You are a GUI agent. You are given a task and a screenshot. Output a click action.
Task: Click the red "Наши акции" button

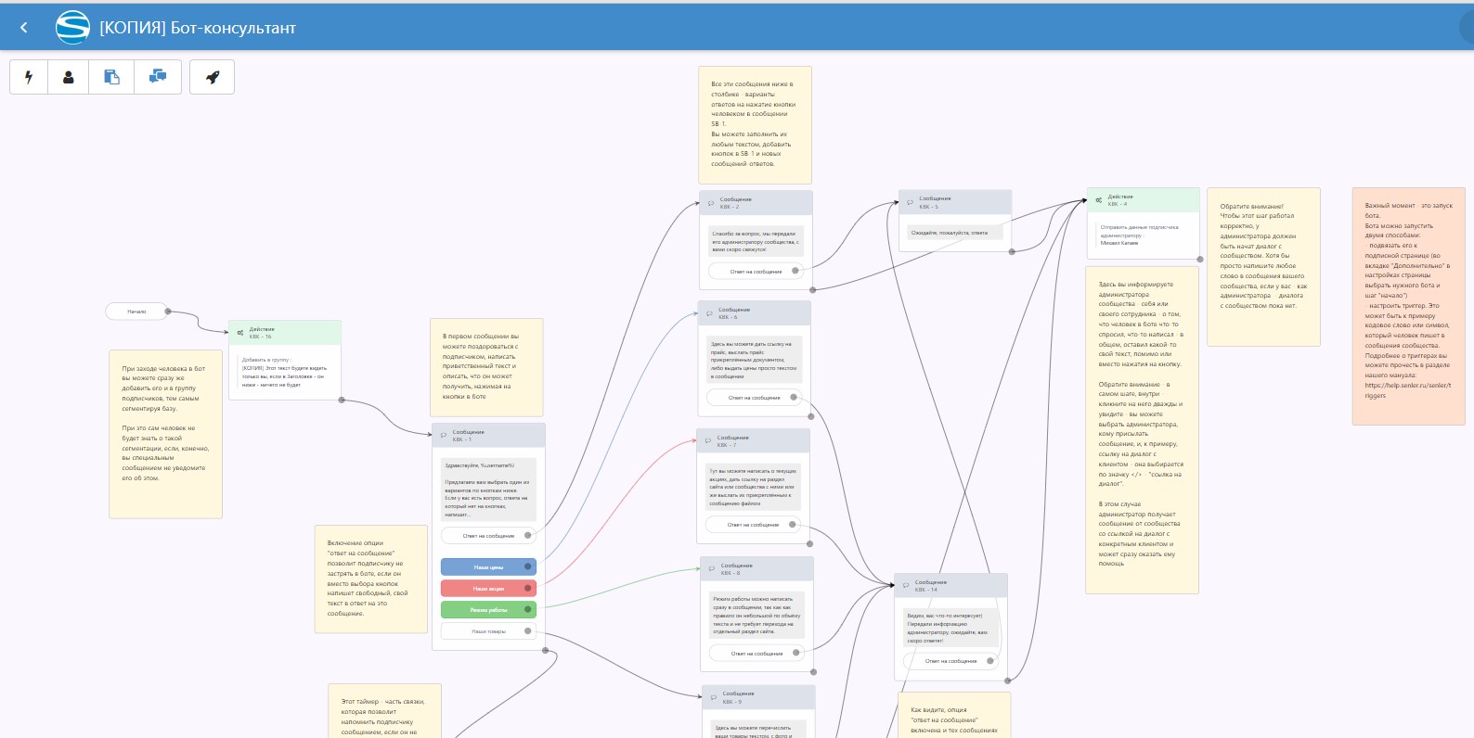488,589
